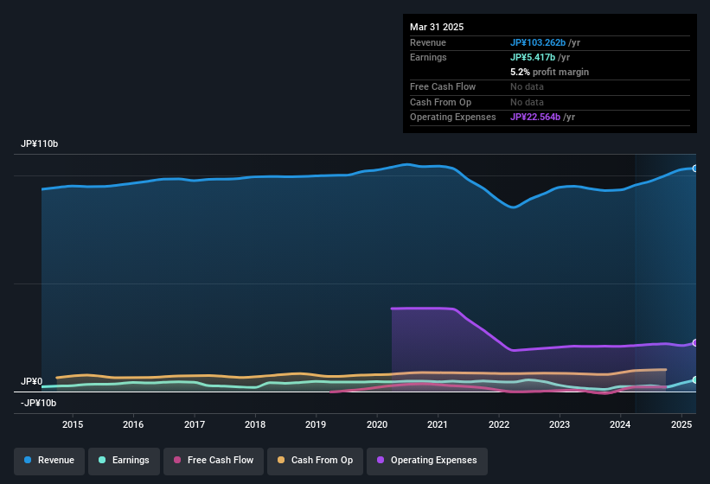Click the 2020 x-axis year label
Image resolution: width=710 pixels, height=484 pixels.
pos(377,424)
